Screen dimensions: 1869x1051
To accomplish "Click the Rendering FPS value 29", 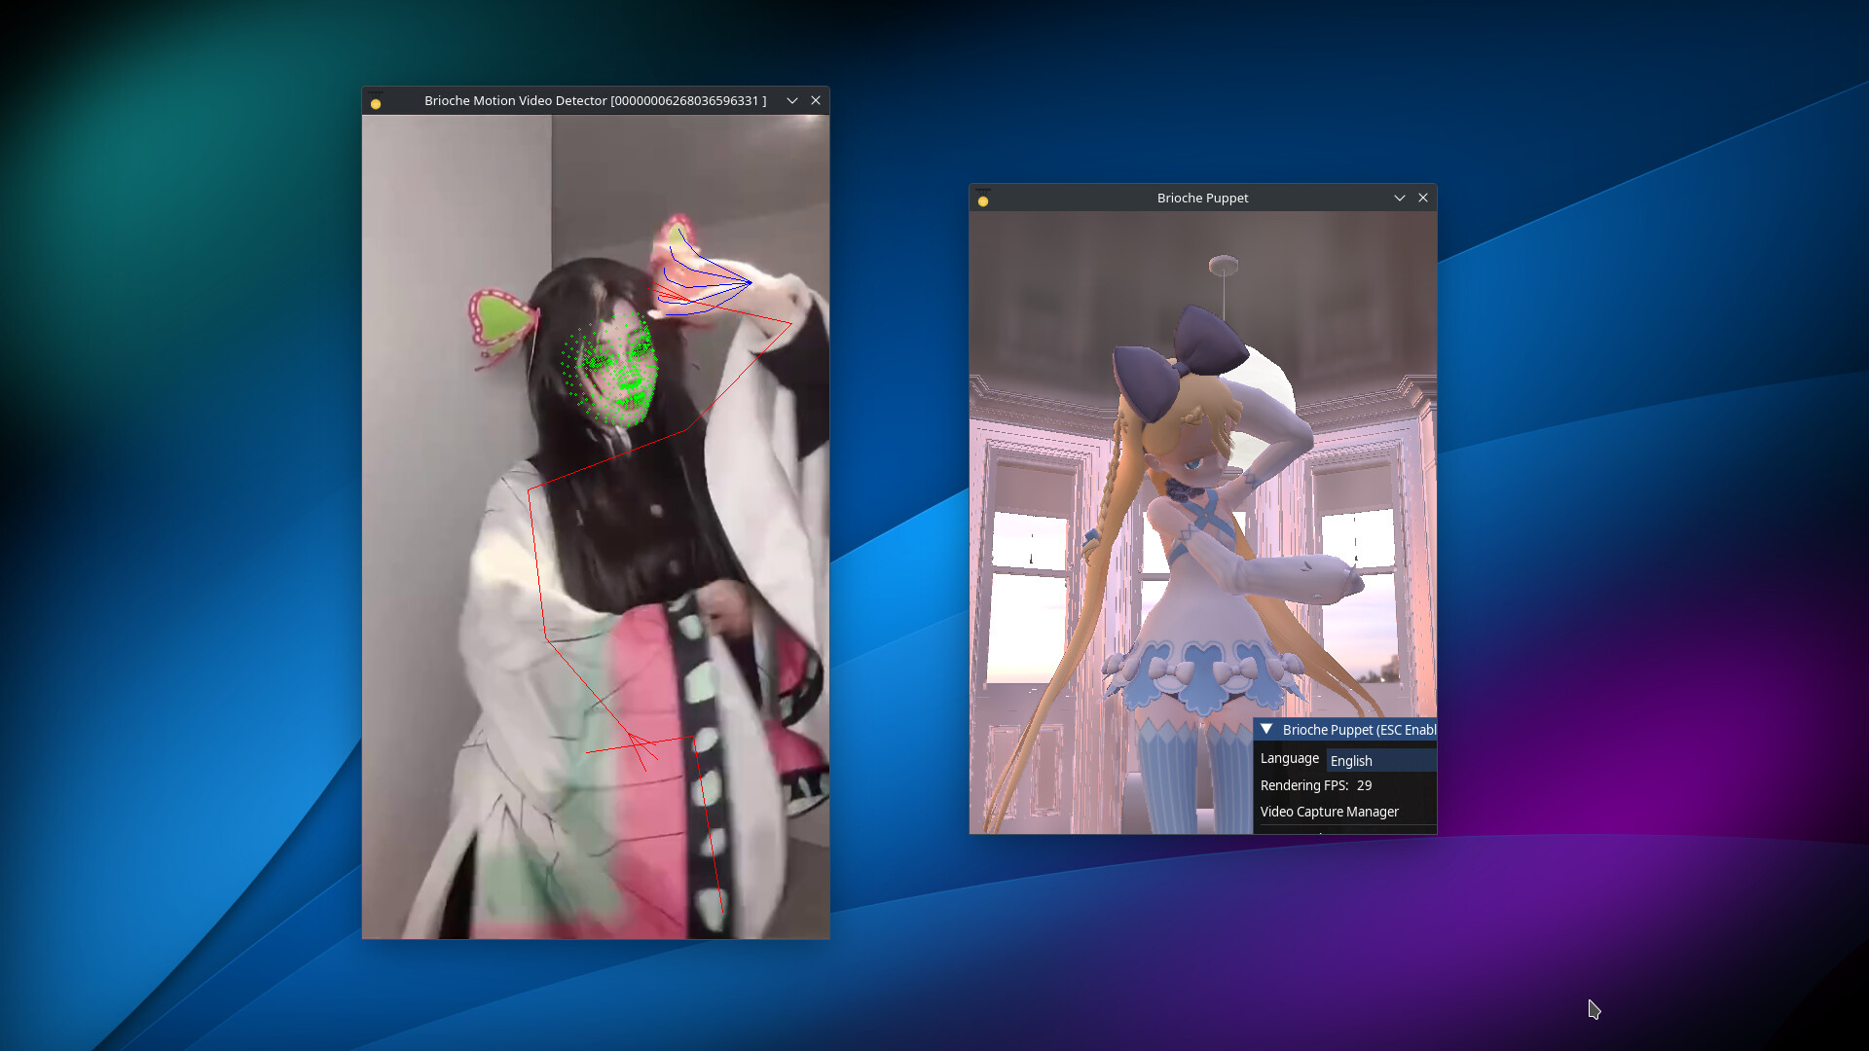I will click(1363, 785).
